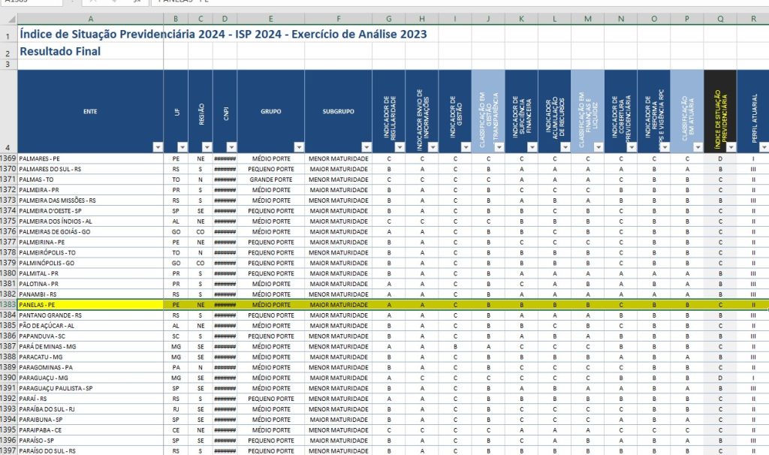The image size is (769, 455).
Task: Expand the SUBGRUPO filter arrow
Action: pyautogui.click(x=365, y=147)
